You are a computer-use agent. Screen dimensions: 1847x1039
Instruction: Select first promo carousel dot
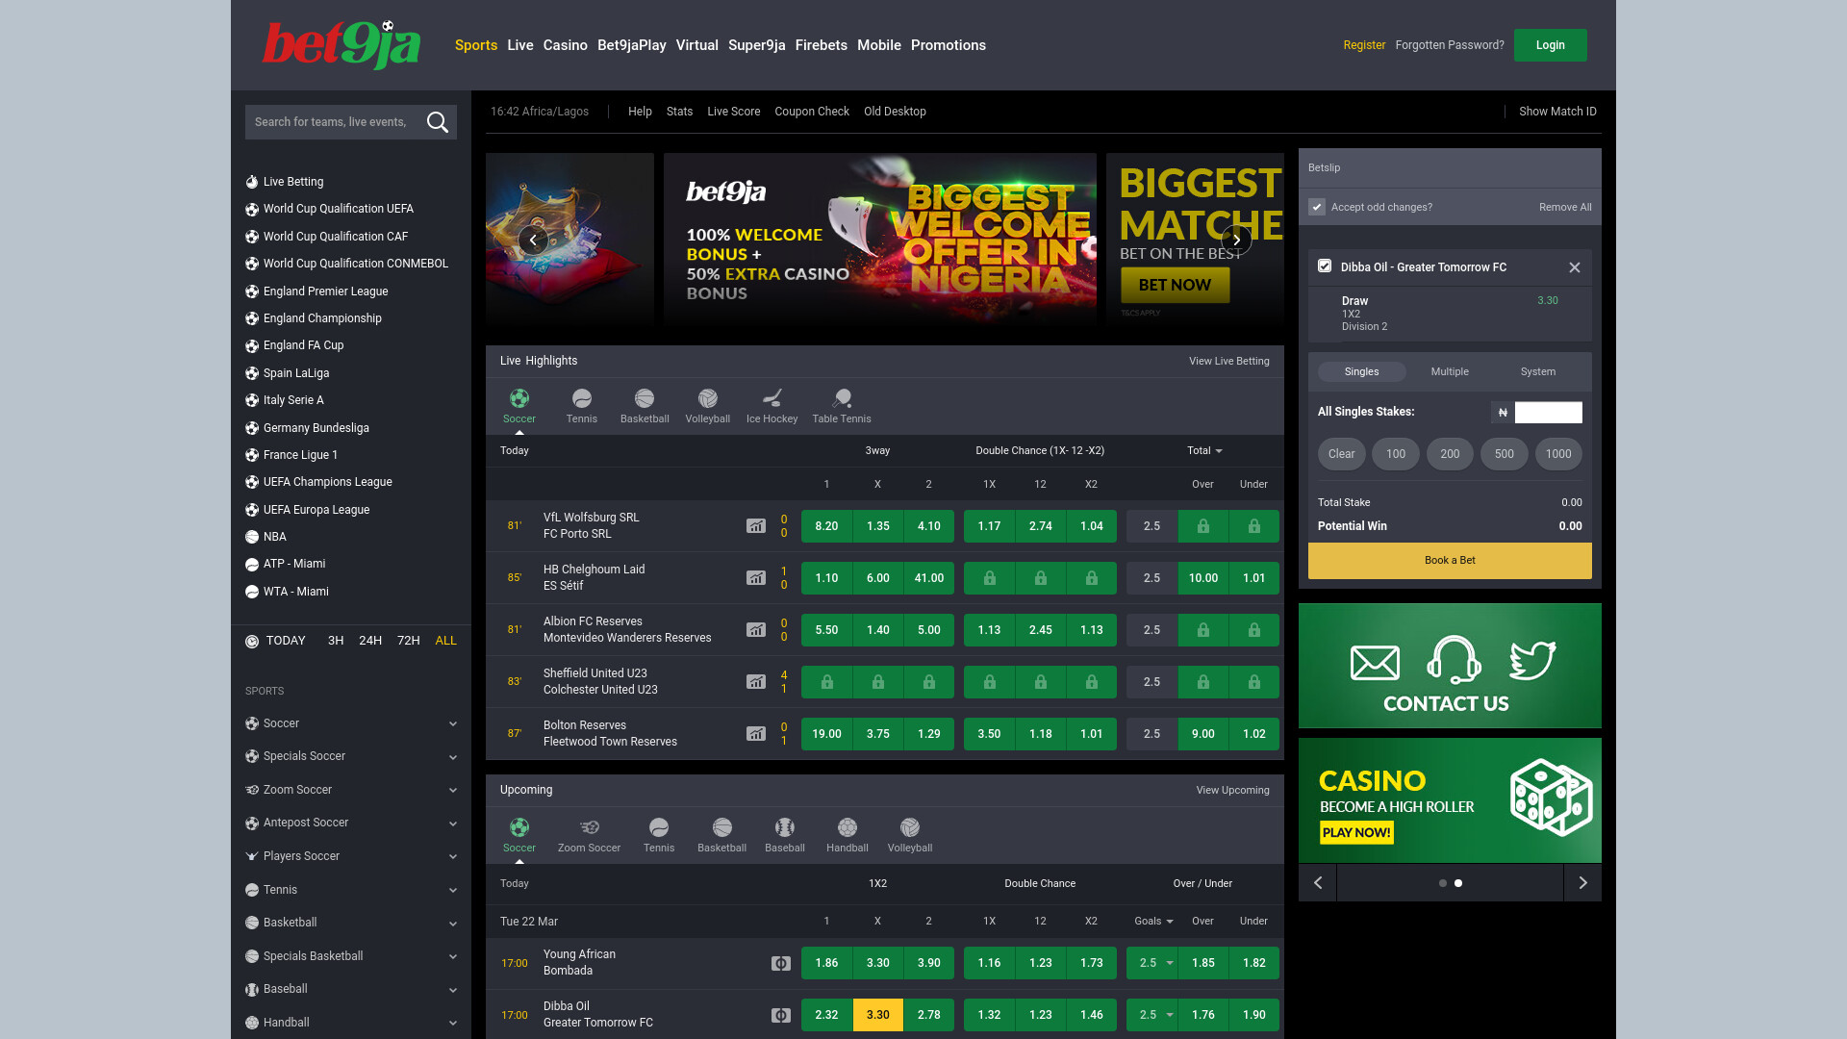tap(1443, 883)
